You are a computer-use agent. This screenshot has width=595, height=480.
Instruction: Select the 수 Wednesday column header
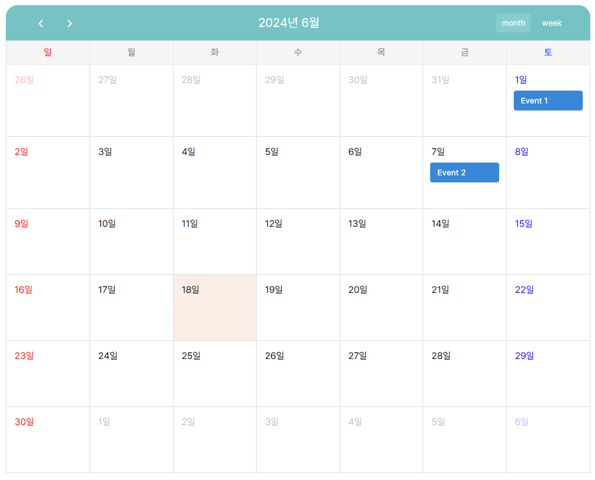tap(298, 53)
